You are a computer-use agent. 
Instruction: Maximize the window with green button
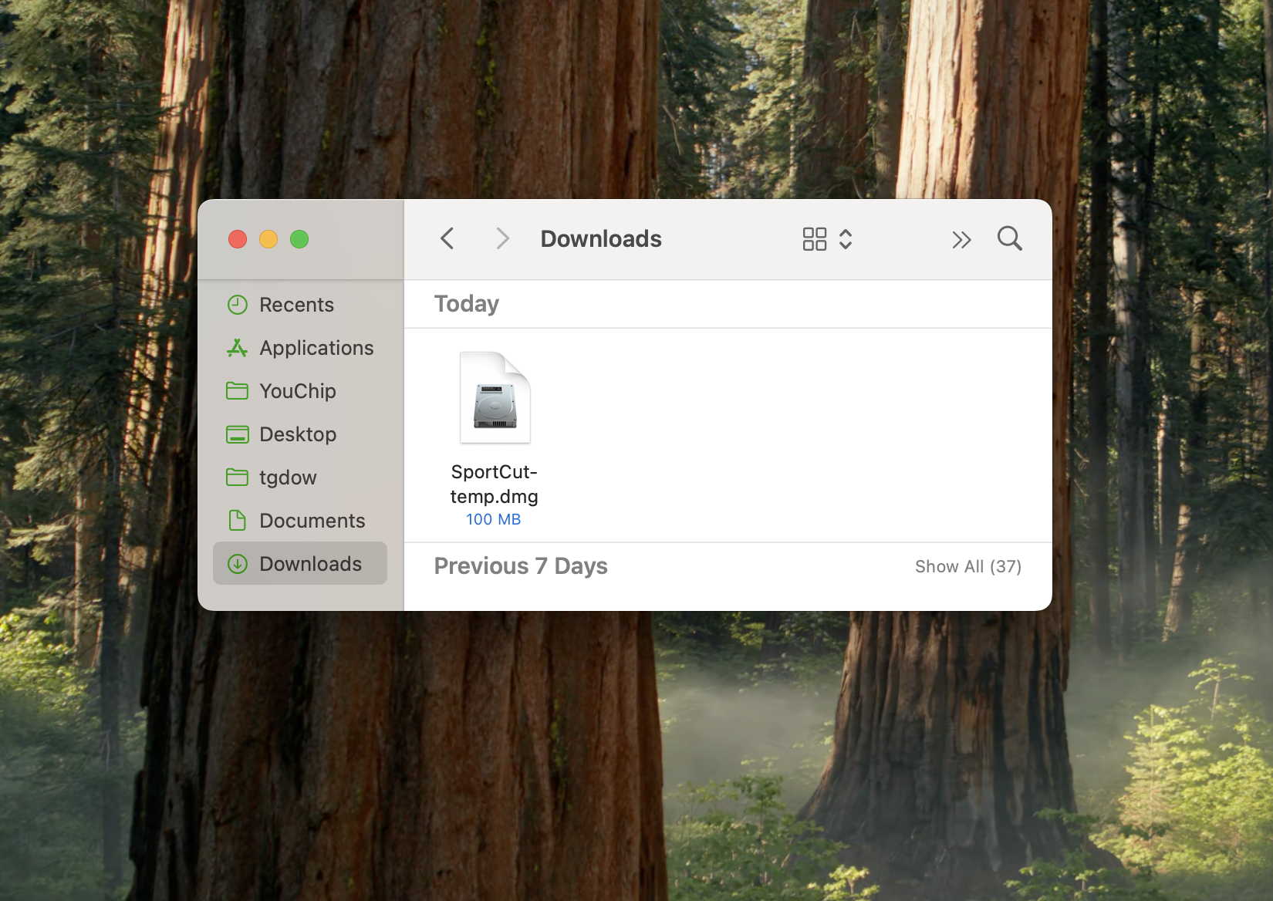(299, 239)
